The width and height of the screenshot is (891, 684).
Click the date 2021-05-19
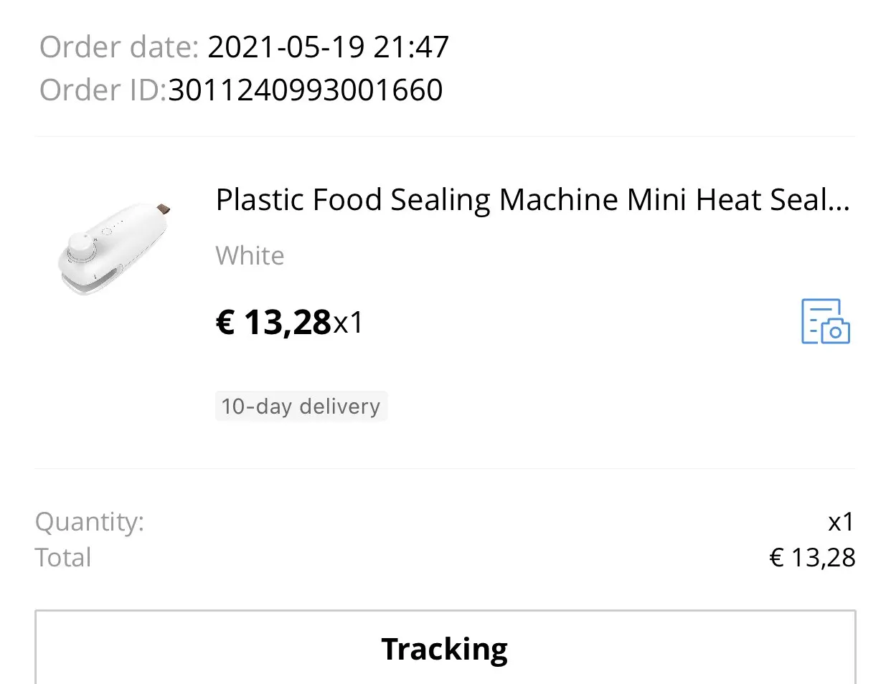pyautogui.click(x=286, y=47)
